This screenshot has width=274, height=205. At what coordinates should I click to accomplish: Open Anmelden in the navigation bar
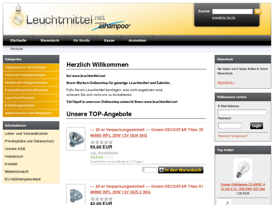tap(137, 41)
